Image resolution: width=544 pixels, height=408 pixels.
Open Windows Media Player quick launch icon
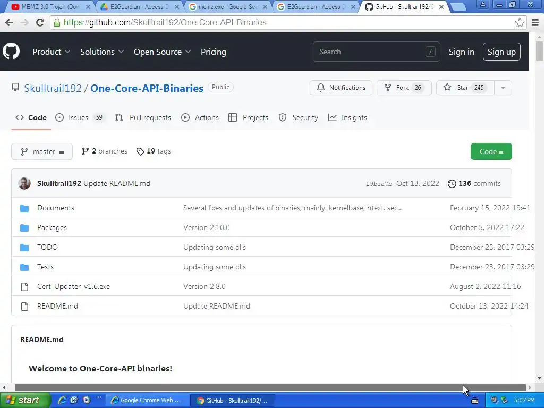click(87, 400)
